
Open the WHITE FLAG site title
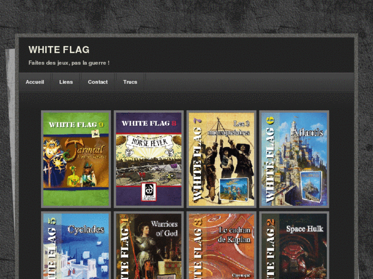click(x=59, y=50)
